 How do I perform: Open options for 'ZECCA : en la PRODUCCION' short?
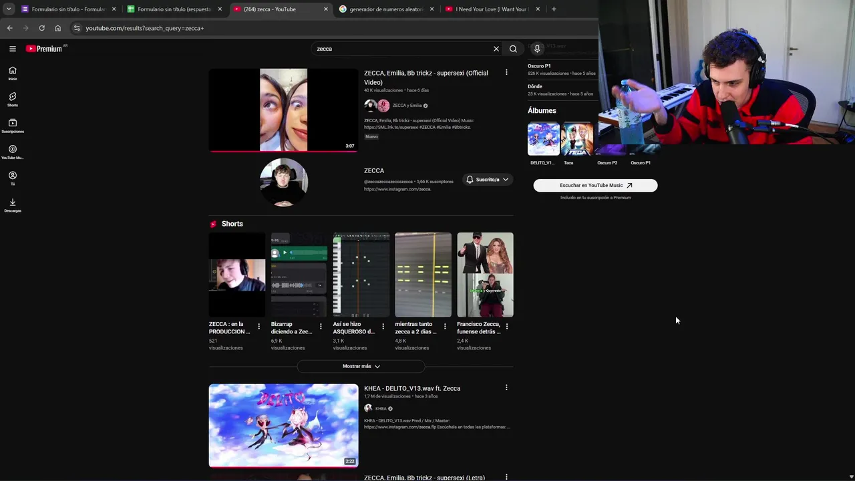tap(259, 327)
